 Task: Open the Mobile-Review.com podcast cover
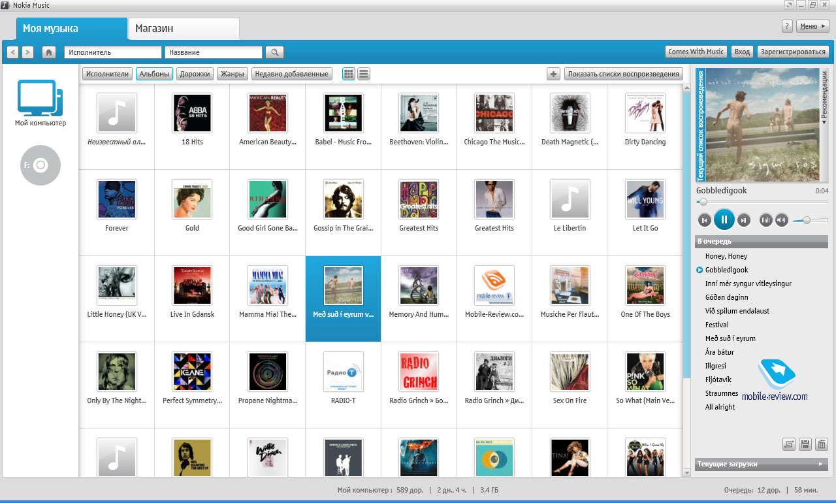pyautogui.click(x=494, y=285)
